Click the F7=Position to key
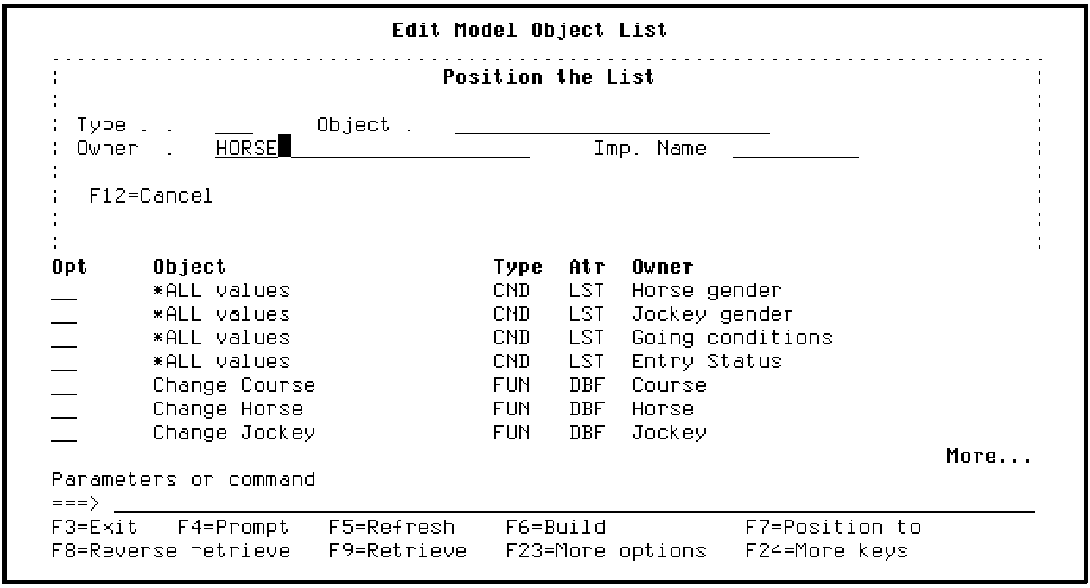 [833, 527]
